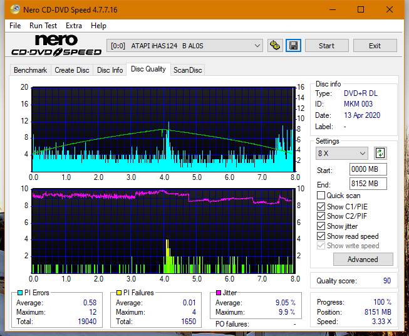Click PI Failures total 1650
Viewport: 409px width, 336px height.
point(189,322)
